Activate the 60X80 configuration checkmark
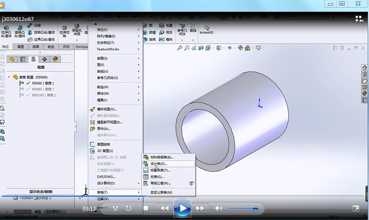This screenshot has width=369, height=220. tap(28, 89)
